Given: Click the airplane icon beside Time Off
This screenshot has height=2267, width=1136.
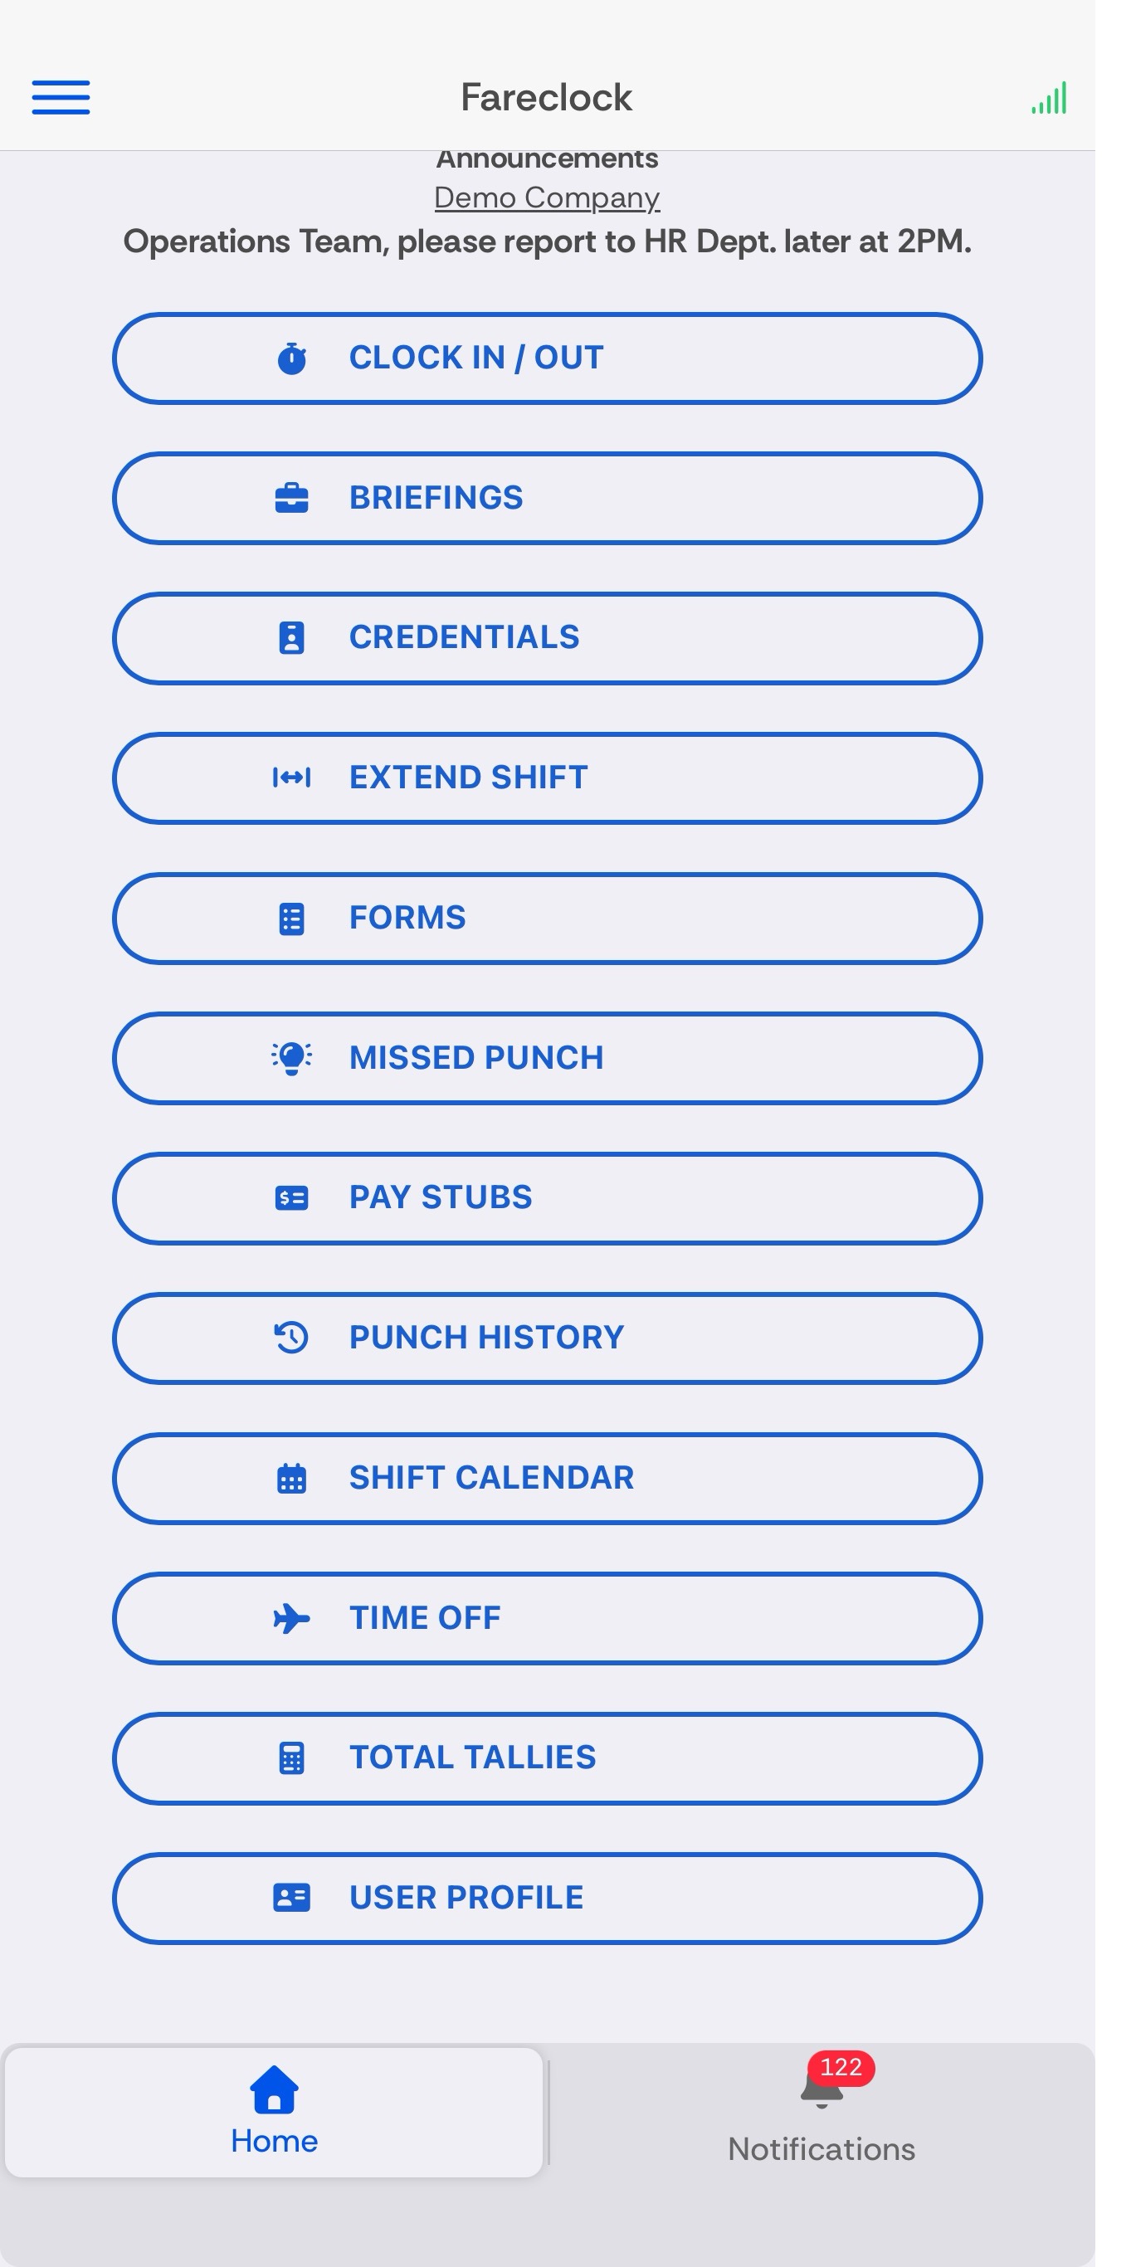Looking at the screenshot, I should pos(292,1618).
